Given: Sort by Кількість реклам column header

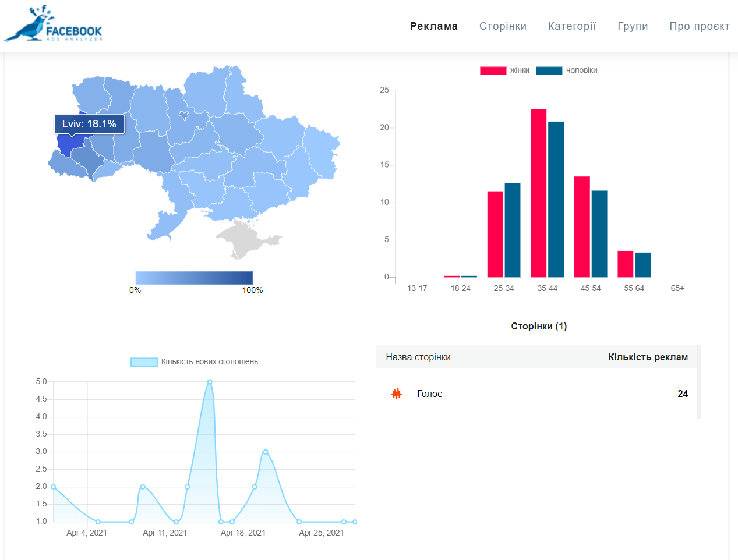Looking at the screenshot, I should [648, 357].
